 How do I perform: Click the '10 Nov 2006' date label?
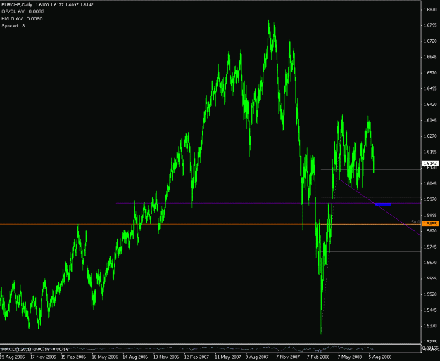(166, 357)
